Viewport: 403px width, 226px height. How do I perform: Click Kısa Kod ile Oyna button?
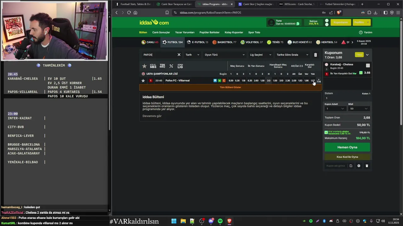point(347,157)
